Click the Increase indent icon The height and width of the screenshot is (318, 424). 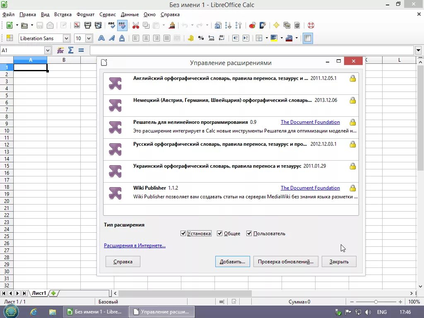(246, 39)
